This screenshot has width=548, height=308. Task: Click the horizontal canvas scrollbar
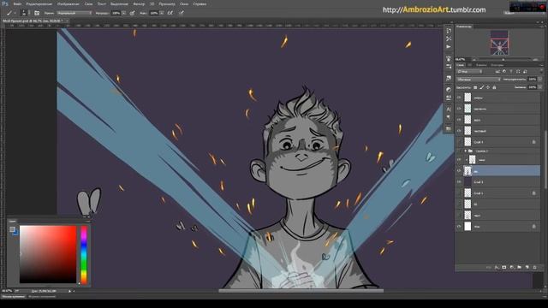coord(301,291)
